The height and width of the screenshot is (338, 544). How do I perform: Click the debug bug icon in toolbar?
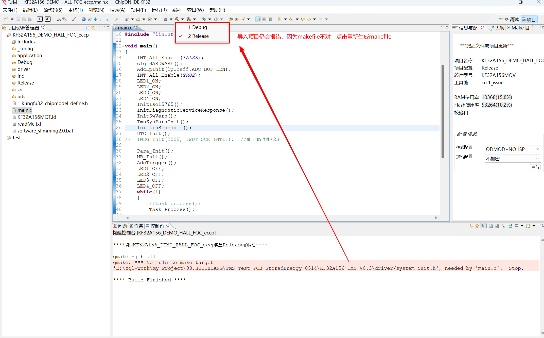(x=204, y=19)
